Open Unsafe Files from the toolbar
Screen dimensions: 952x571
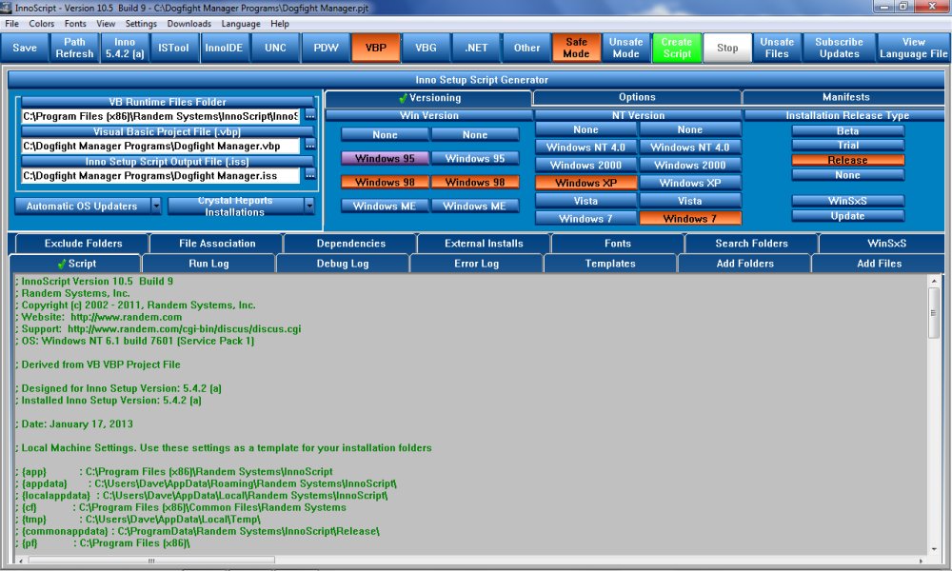pos(777,48)
